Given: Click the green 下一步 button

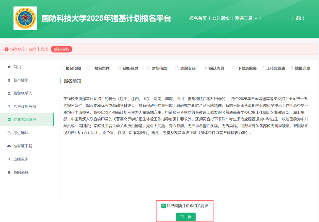Looking at the screenshot, I should (186, 217).
